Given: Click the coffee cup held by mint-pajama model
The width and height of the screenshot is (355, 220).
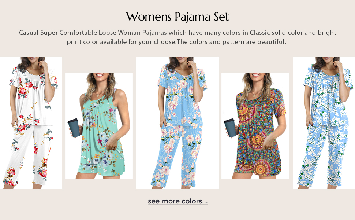Looking at the screenshot, I should click(74, 128).
